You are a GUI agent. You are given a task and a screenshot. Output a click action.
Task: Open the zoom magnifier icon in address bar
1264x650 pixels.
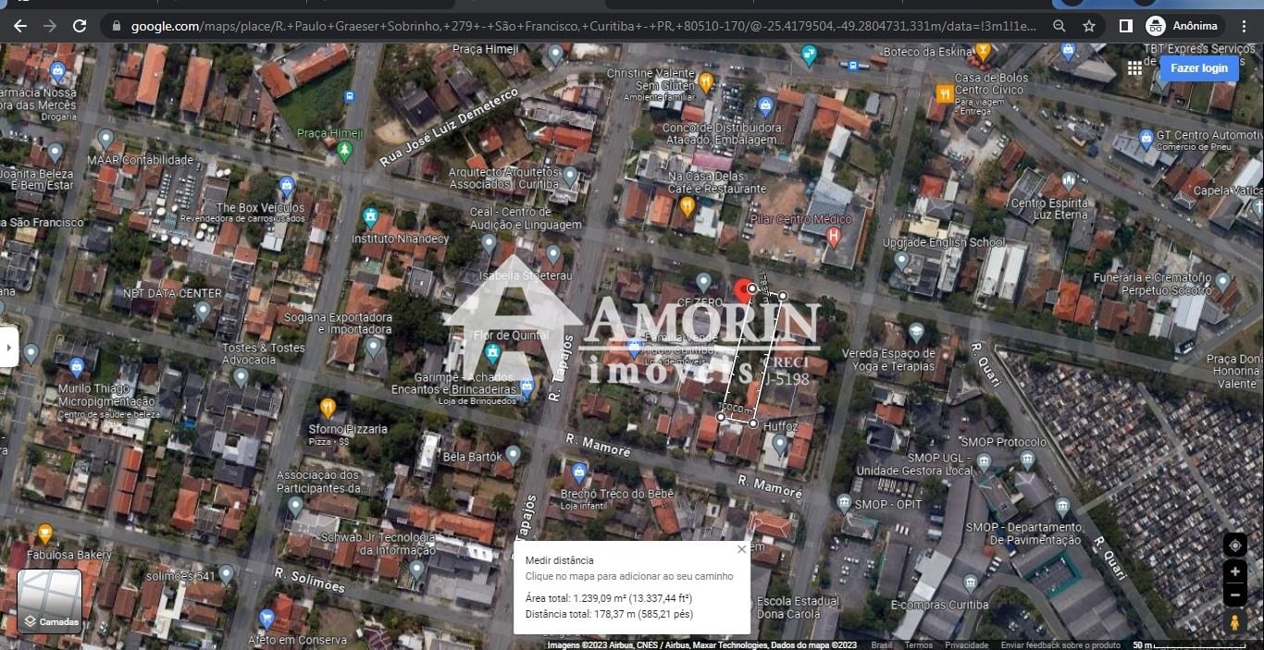point(1060,26)
